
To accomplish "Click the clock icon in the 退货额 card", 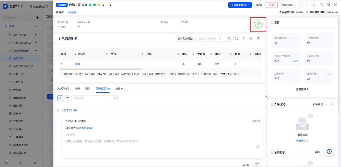I will click(x=329, y=74).
